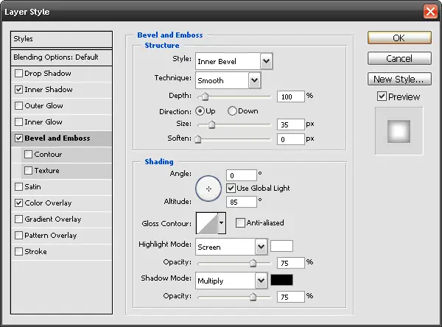The height and width of the screenshot is (327, 442).
Task: Open the Technique dropdown Smooth
Action: click(228, 80)
